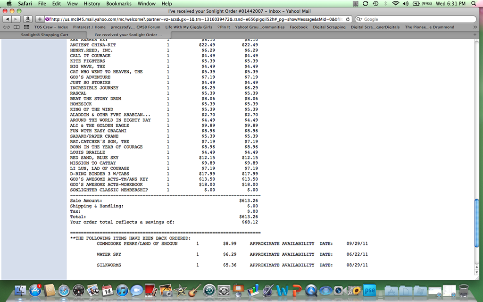This screenshot has width=483, height=302.
Task: Open the Trash in the Dock
Action: [x=464, y=291]
